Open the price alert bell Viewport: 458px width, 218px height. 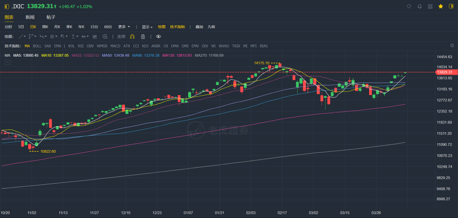pos(420,6)
